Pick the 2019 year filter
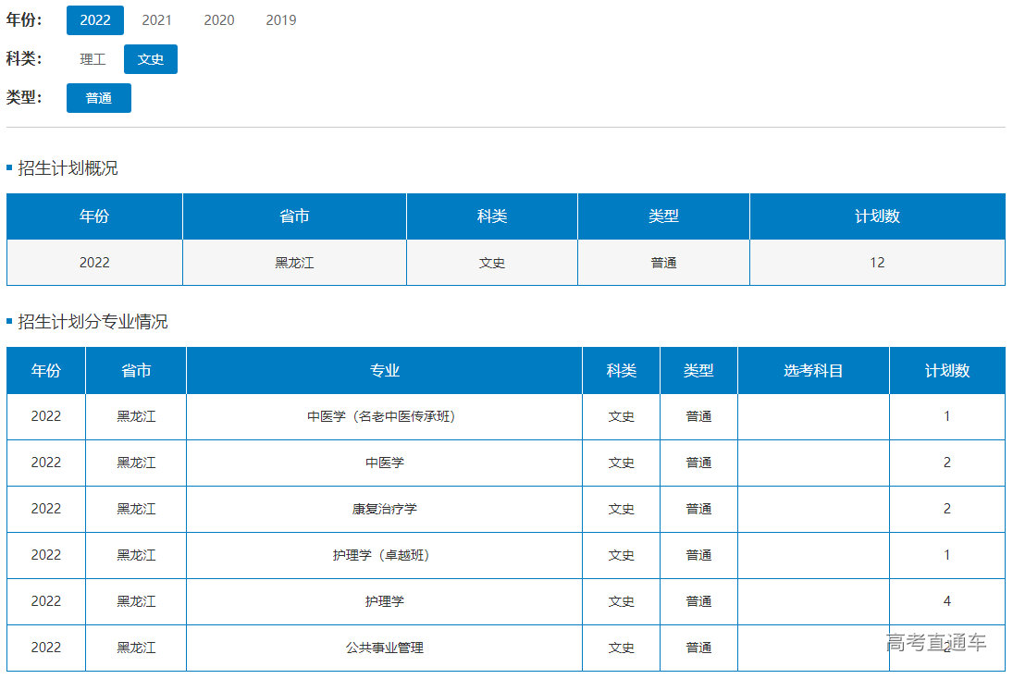The height and width of the screenshot is (679, 1013). coord(280,20)
